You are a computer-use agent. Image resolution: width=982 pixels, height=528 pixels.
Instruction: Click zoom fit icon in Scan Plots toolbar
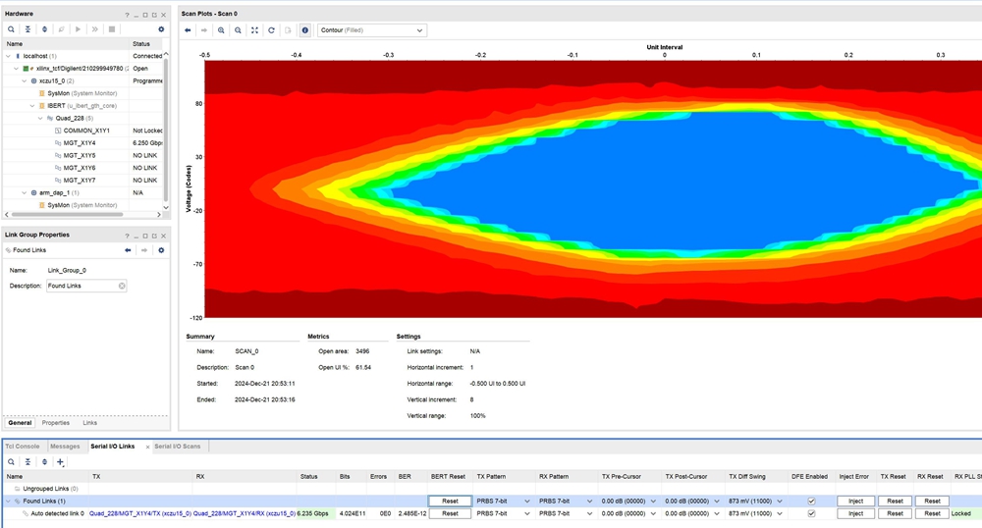coord(254,30)
